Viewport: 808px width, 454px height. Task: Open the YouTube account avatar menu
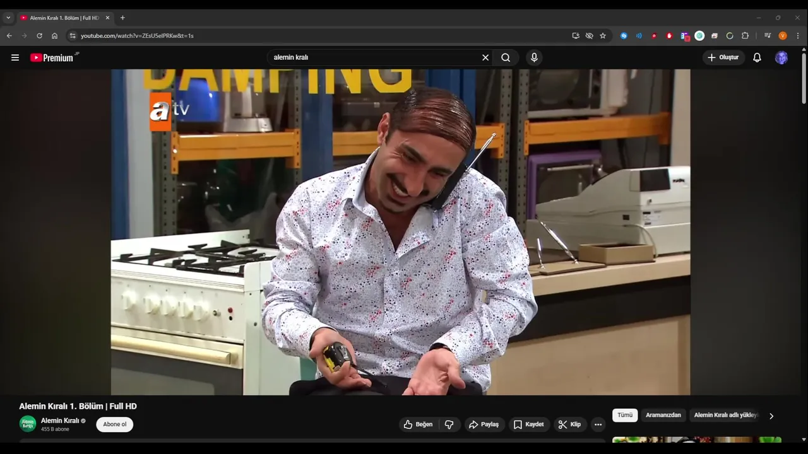click(781, 57)
